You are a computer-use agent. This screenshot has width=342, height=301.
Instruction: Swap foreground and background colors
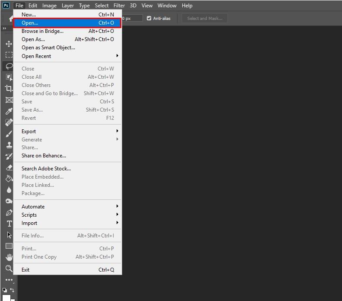[x=12, y=290]
